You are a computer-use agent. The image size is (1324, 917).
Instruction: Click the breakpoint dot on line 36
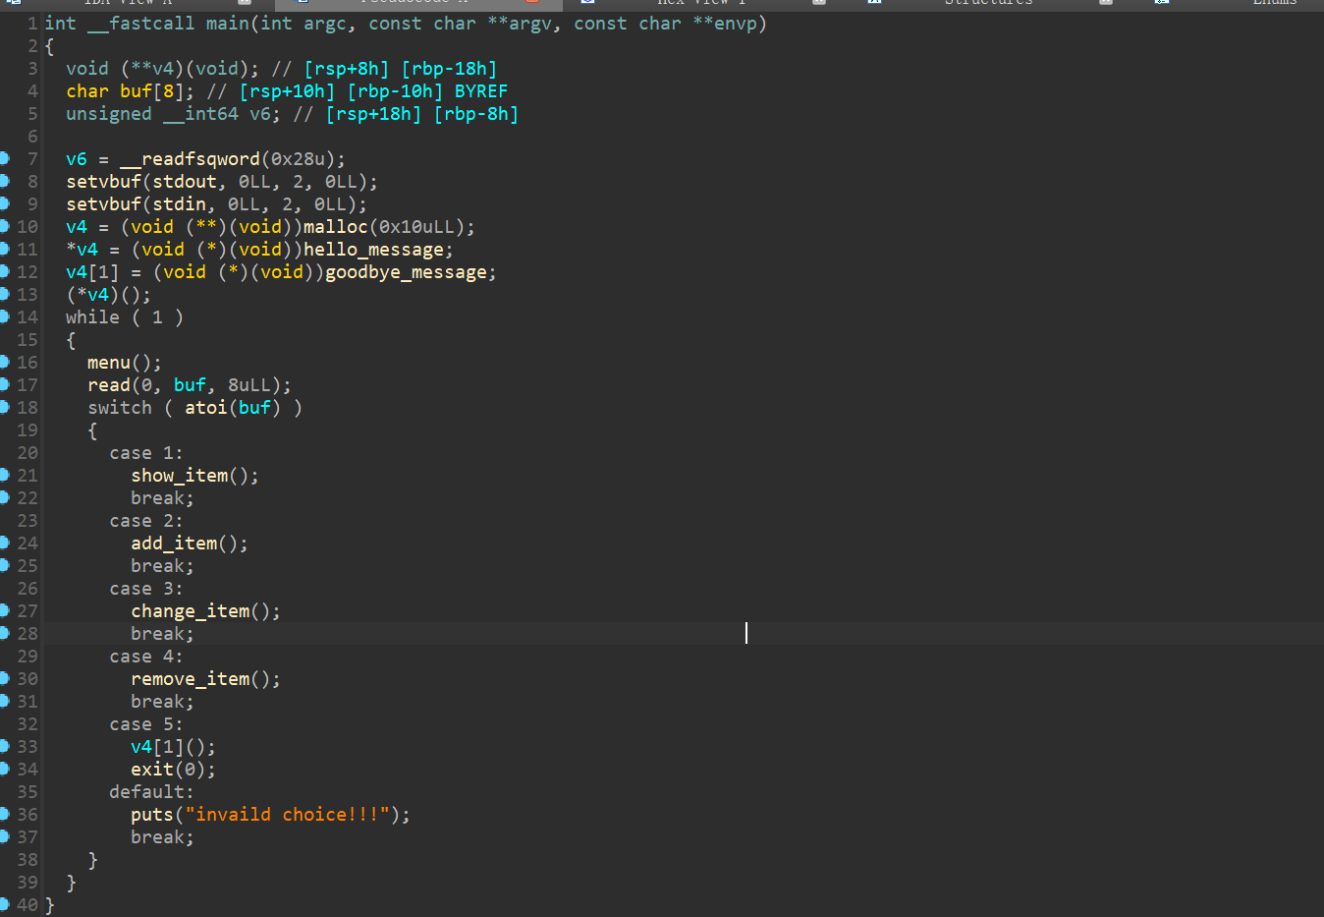[4, 814]
